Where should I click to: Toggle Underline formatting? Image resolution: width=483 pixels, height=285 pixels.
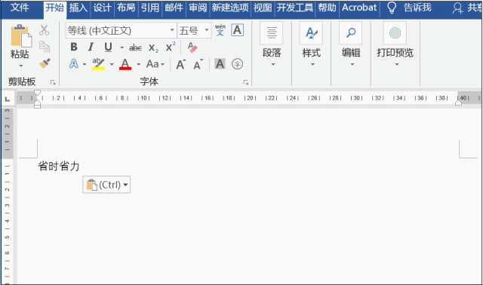(x=108, y=47)
